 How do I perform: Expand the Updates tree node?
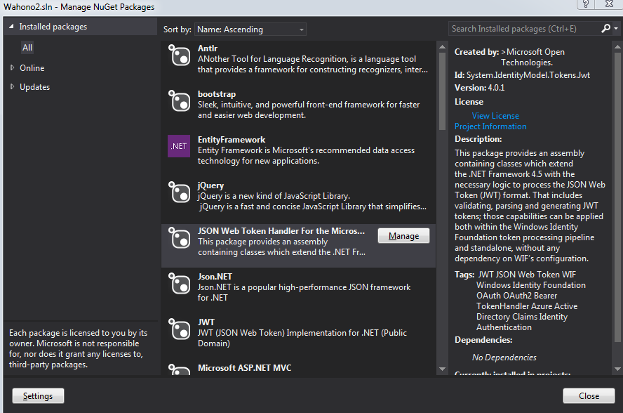coord(13,87)
